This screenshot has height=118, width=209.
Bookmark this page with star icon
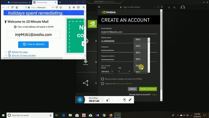coord(61,7)
